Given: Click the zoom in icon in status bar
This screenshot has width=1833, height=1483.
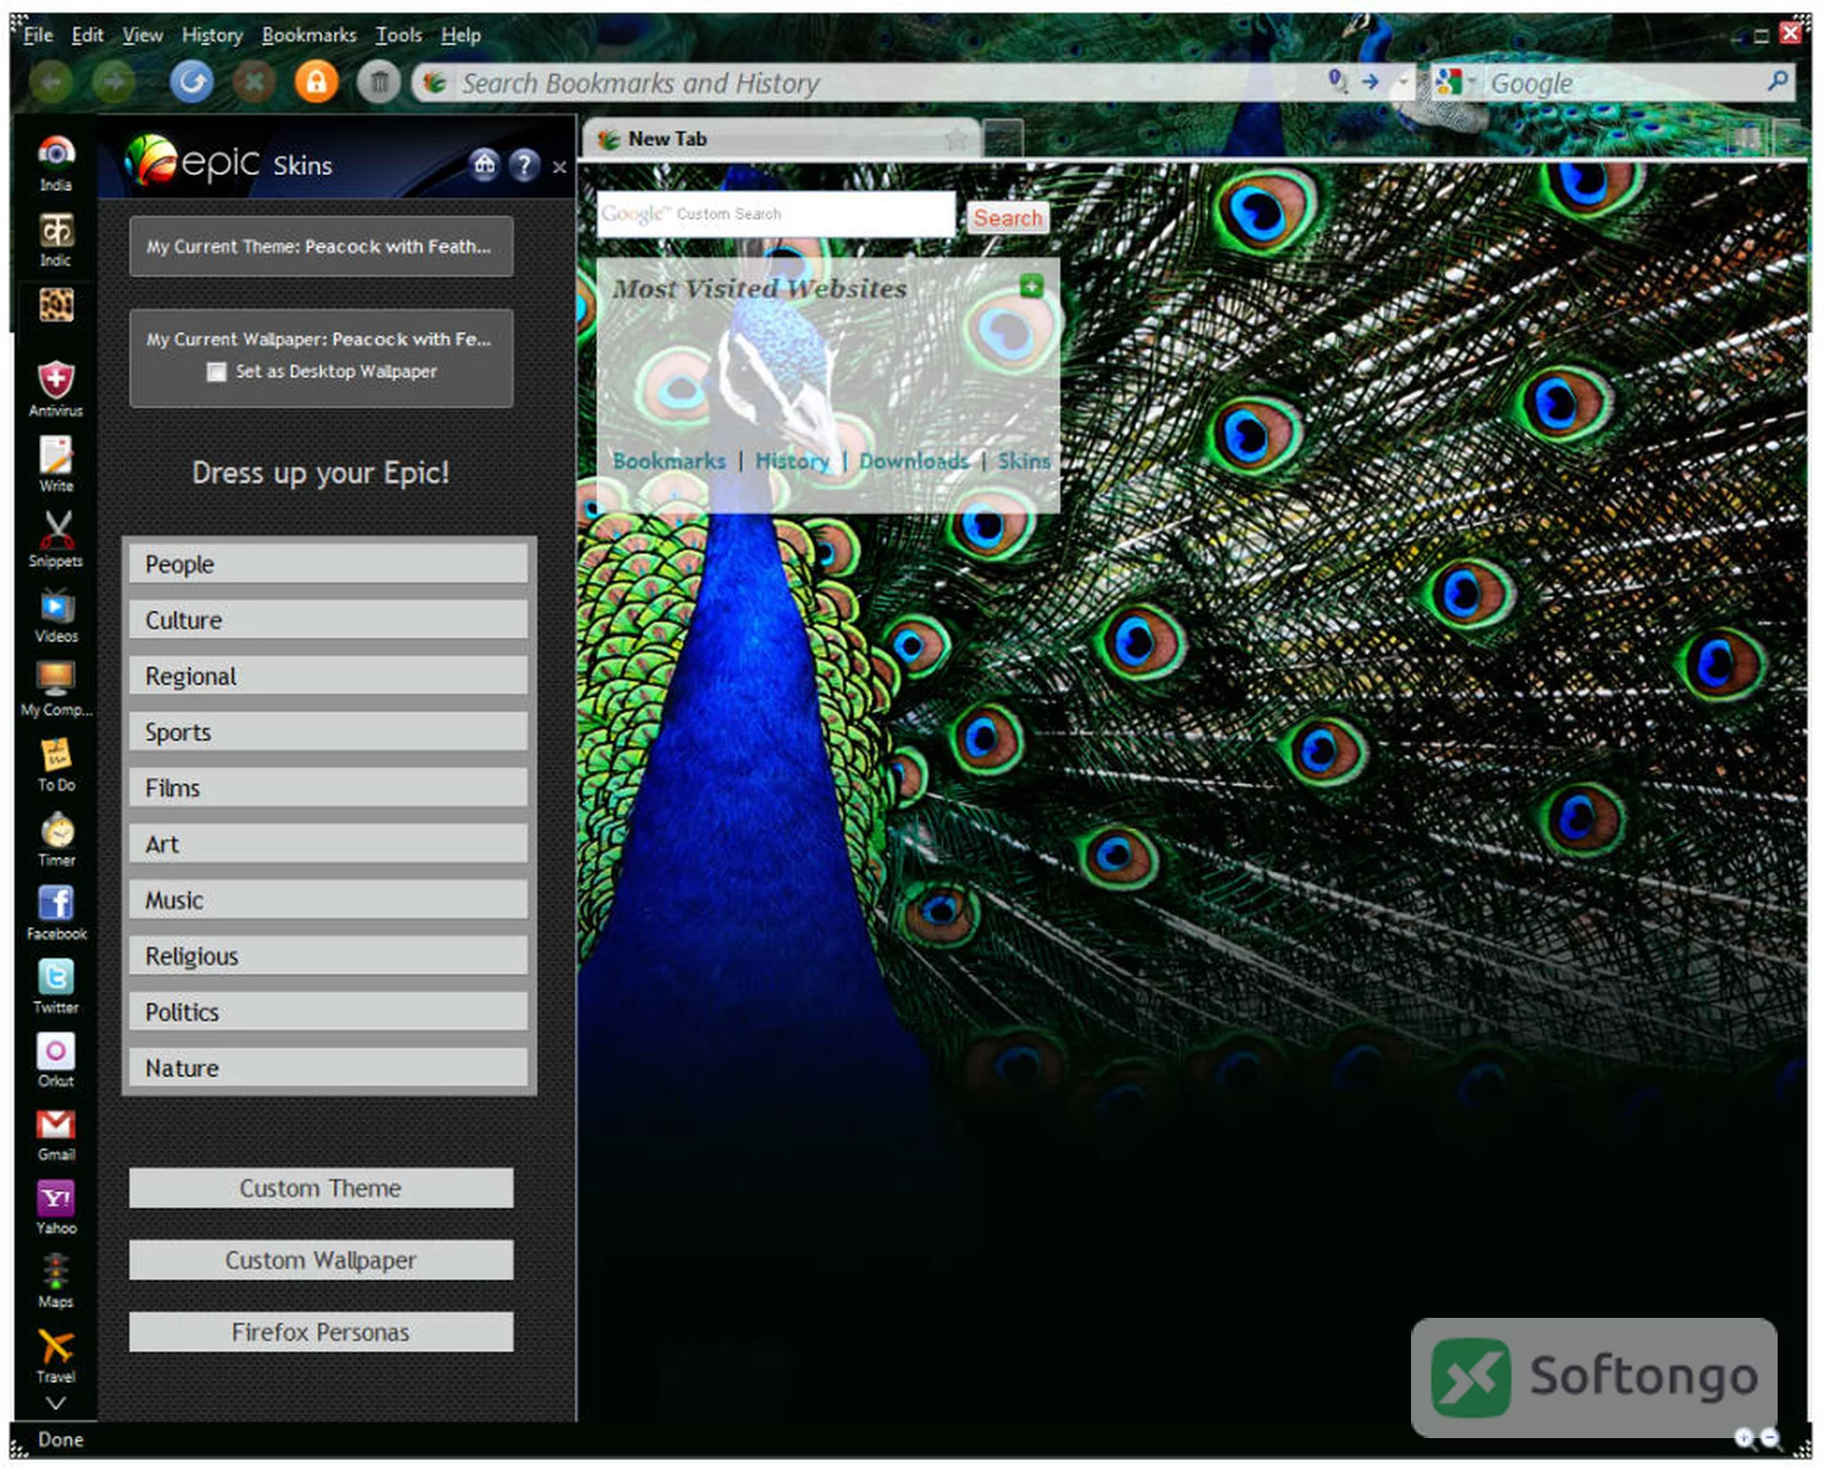Looking at the screenshot, I should (x=1745, y=1437).
